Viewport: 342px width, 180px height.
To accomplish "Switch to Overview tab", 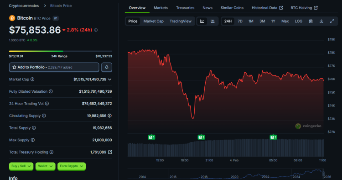I will (x=137, y=8).
